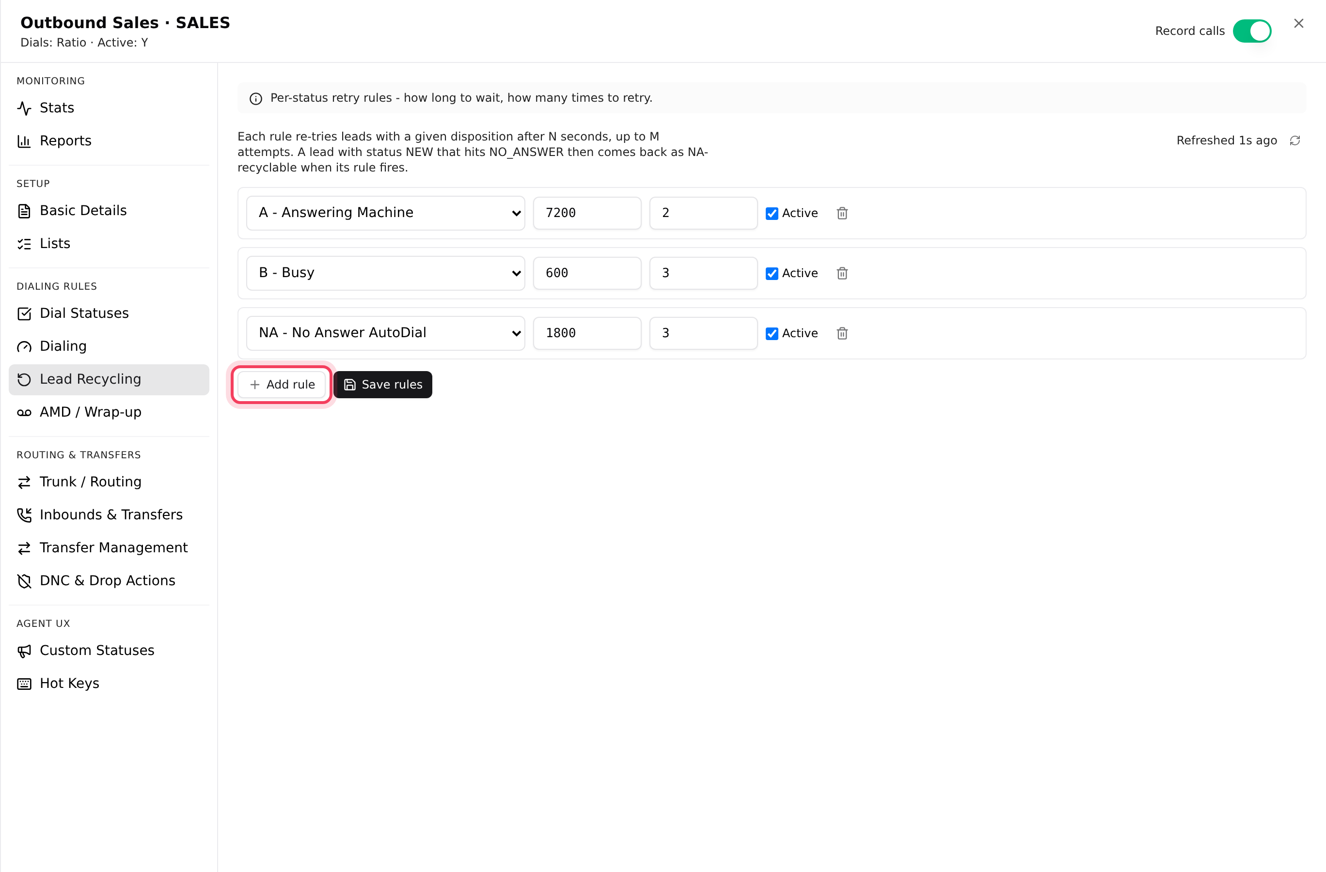
Task: Click the Stats pulse icon in sidebar
Action: click(x=24, y=108)
